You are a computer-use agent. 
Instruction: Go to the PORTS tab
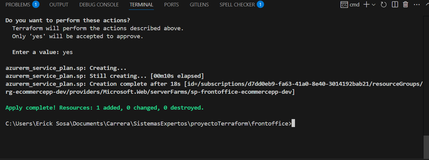pyautogui.click(x=171, y=5)
